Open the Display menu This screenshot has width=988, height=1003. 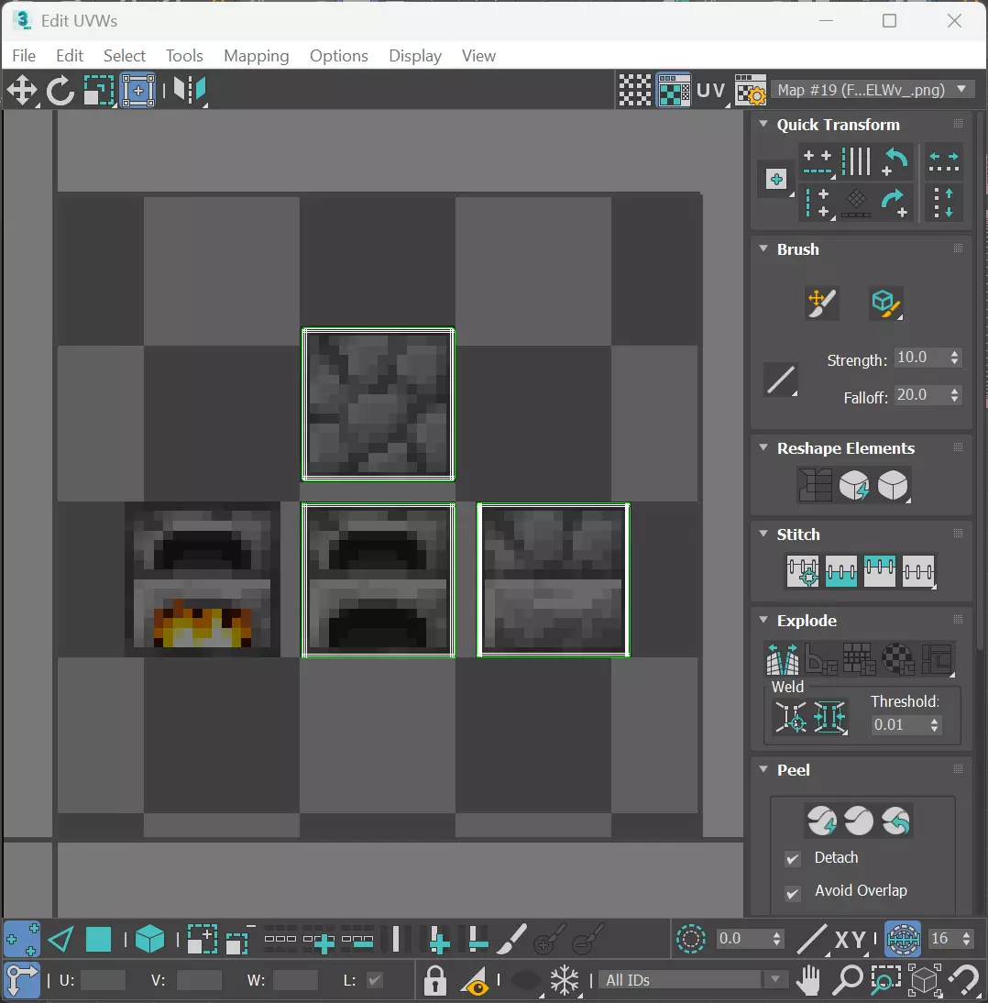[x=415, y=56]
